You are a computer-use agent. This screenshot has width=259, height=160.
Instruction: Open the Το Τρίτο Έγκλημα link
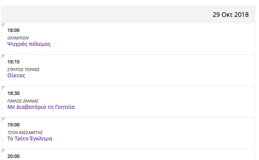[30, 139]
